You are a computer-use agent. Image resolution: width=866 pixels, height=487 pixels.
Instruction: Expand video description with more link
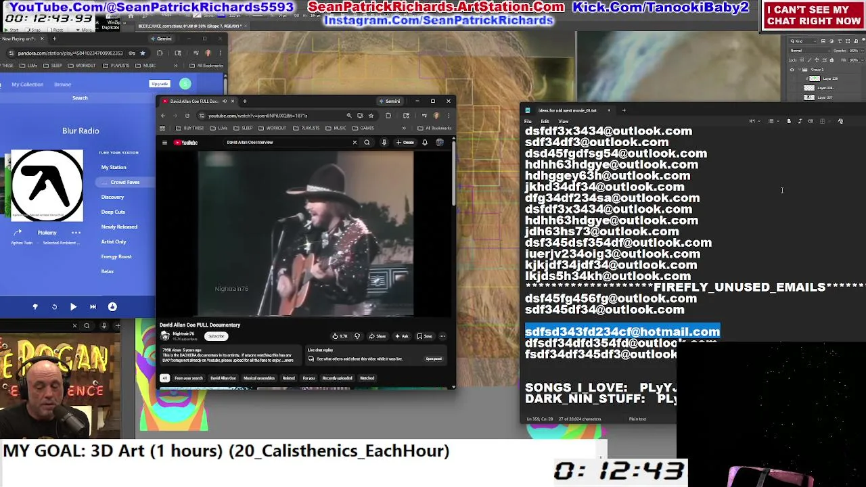pyautogui.click(x=288, y=361)
